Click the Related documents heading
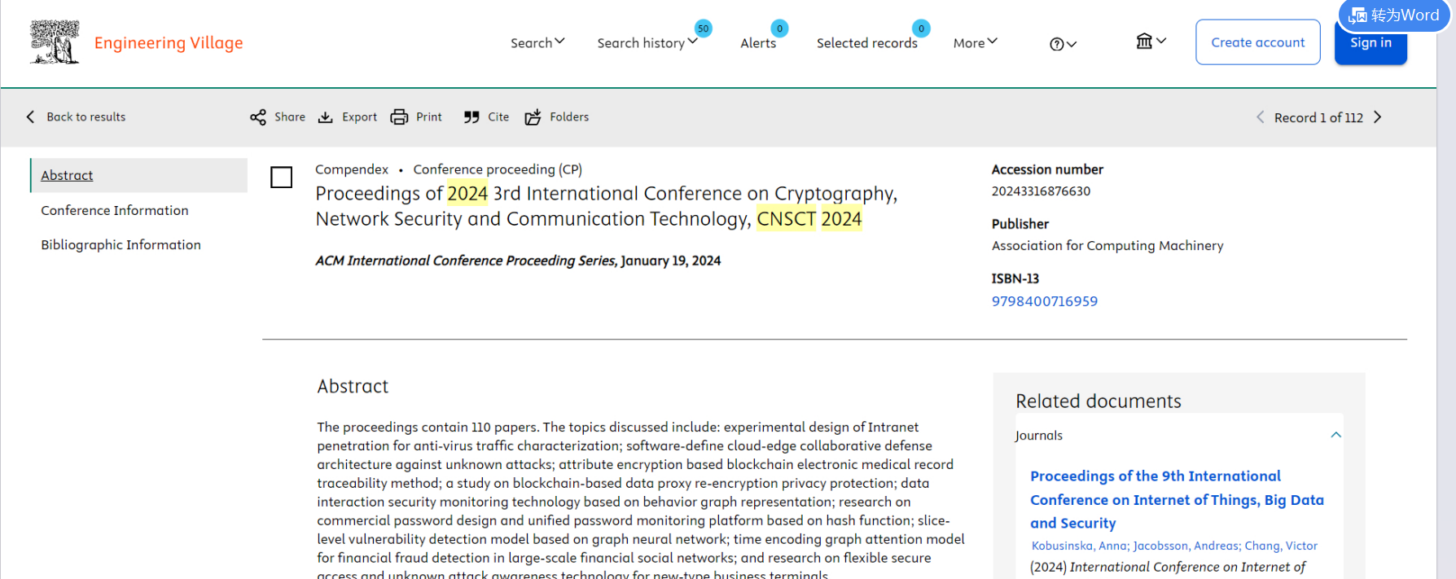 [x=1098, y=401]
